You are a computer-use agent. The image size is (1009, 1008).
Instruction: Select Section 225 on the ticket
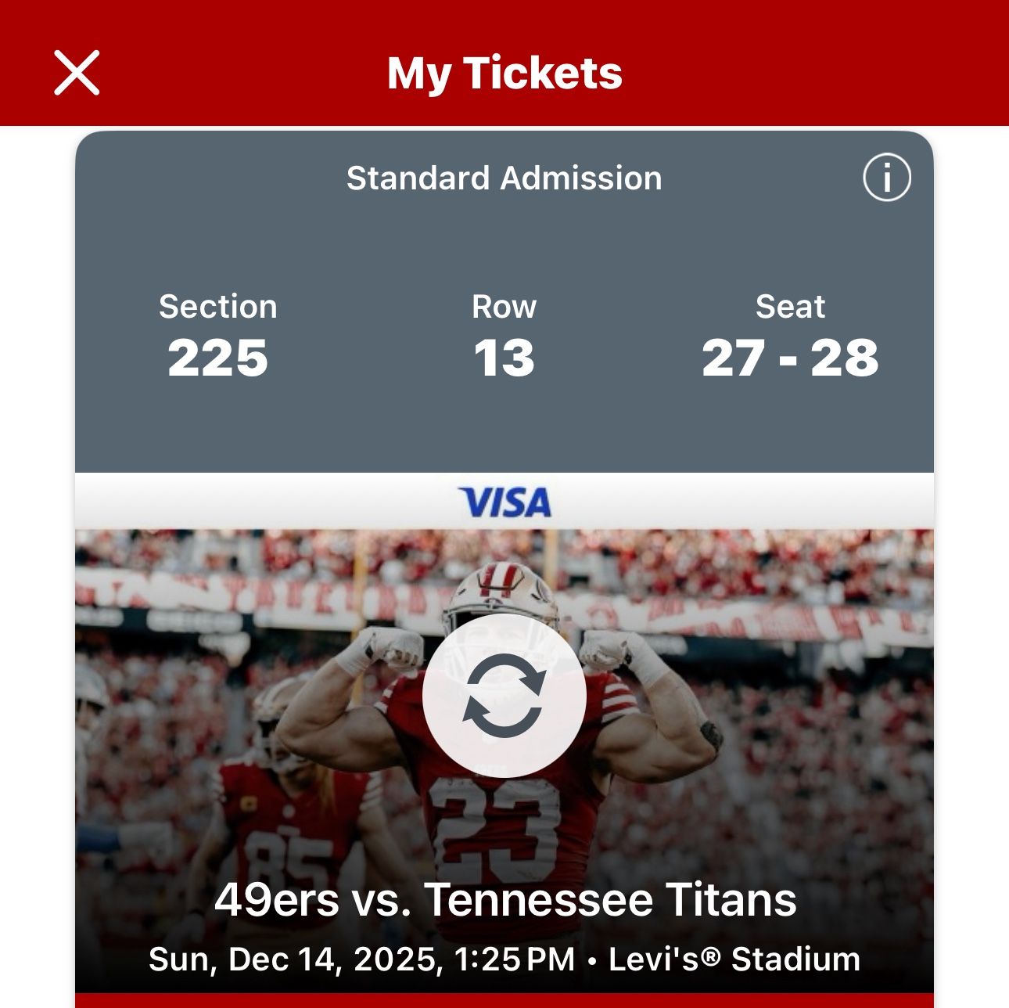217,337
